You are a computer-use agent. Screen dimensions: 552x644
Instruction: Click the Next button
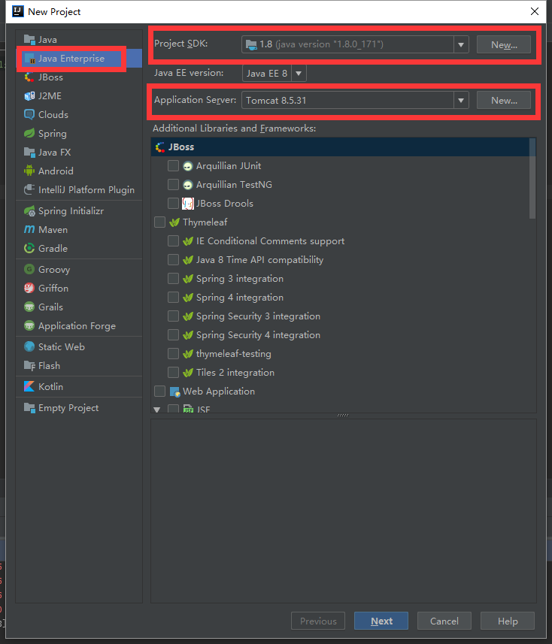click(381, 621)
